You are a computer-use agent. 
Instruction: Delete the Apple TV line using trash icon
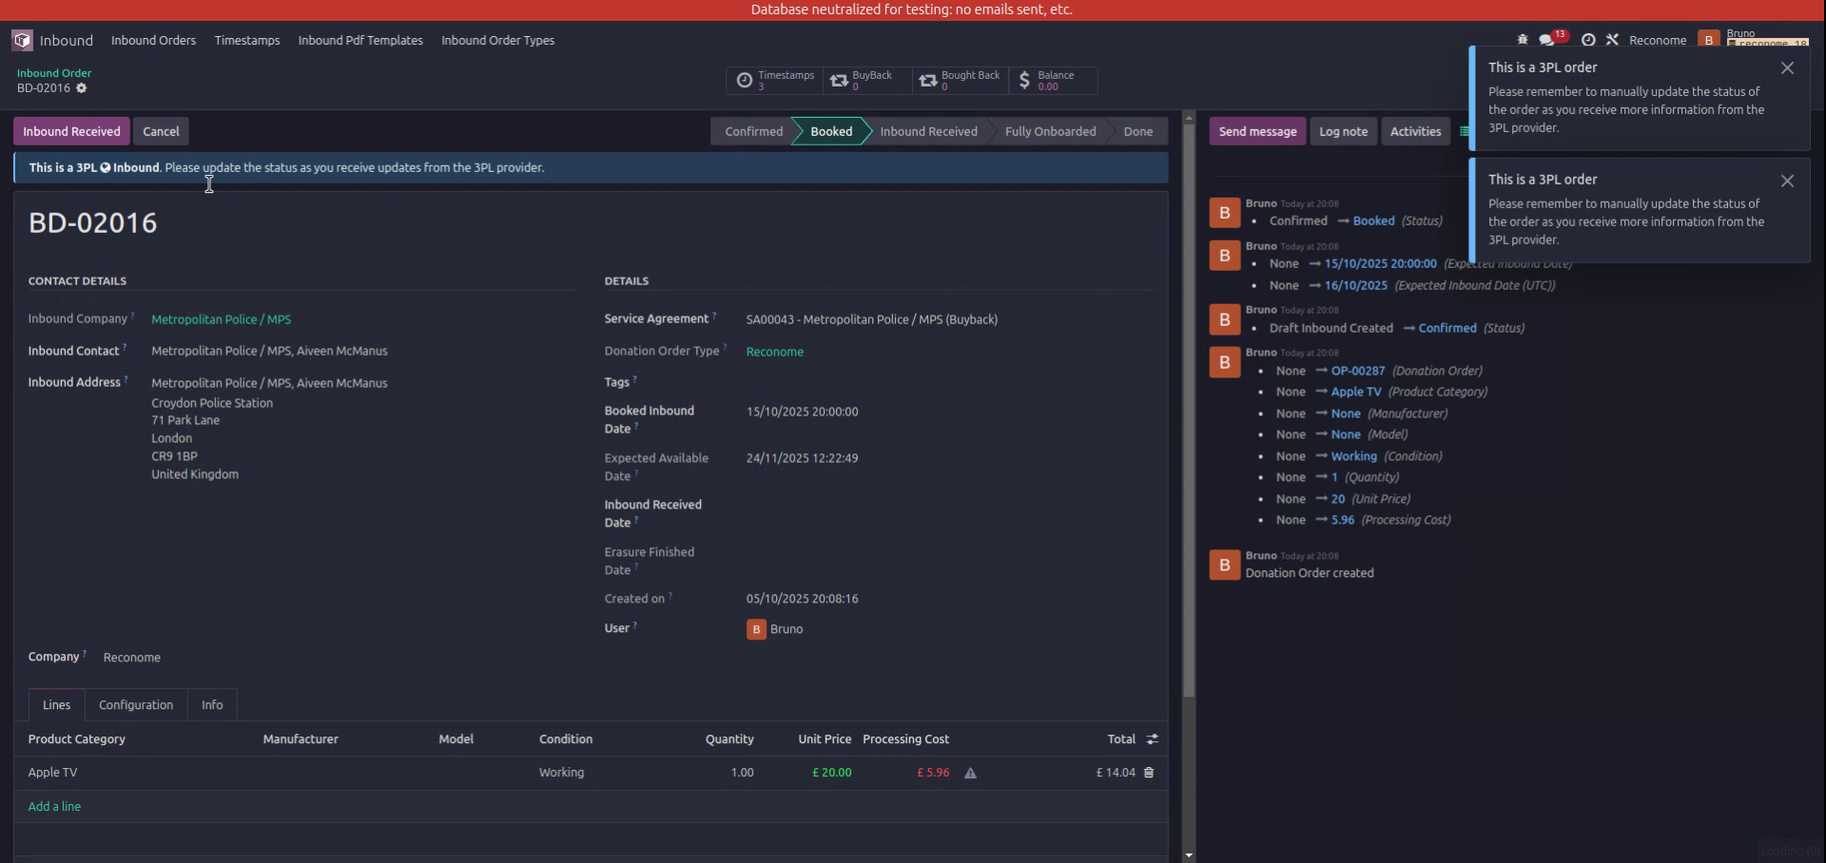pos(1149,773)
